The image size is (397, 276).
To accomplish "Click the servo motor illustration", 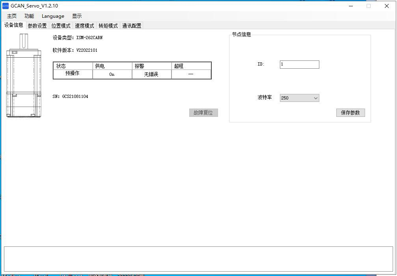I will pos(24,76).
